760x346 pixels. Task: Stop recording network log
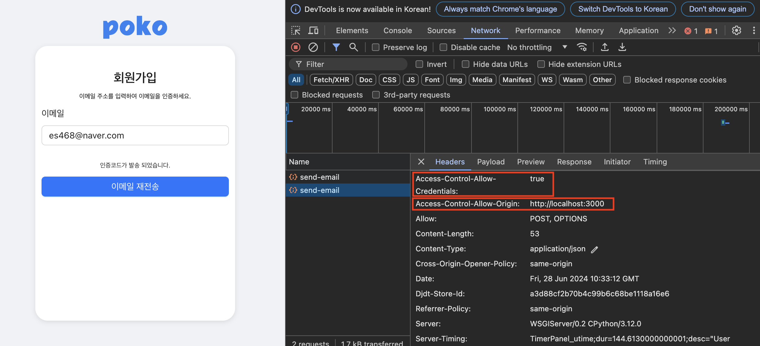[x=295, y=47]
